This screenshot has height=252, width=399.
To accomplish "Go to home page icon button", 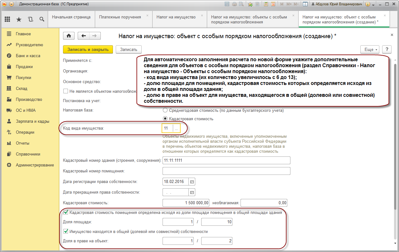I will 69,36.
